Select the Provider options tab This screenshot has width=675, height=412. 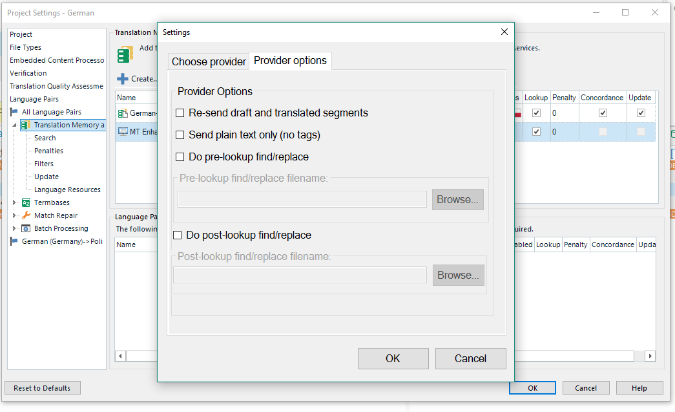click(x=290, y=61)
